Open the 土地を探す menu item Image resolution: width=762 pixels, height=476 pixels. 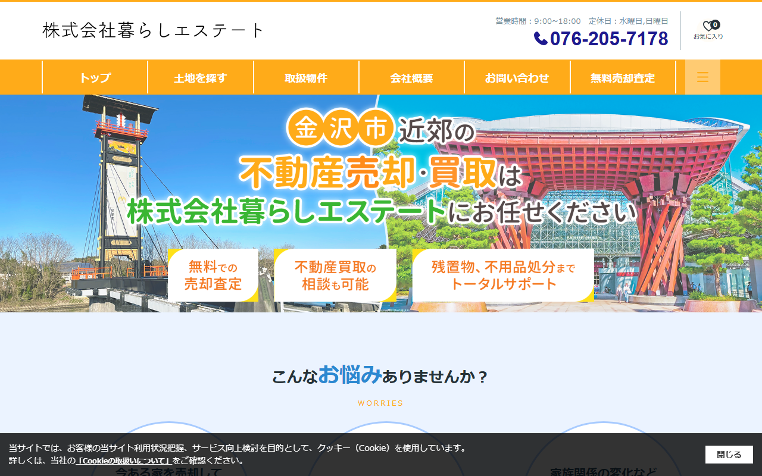(x=201, y=77)
